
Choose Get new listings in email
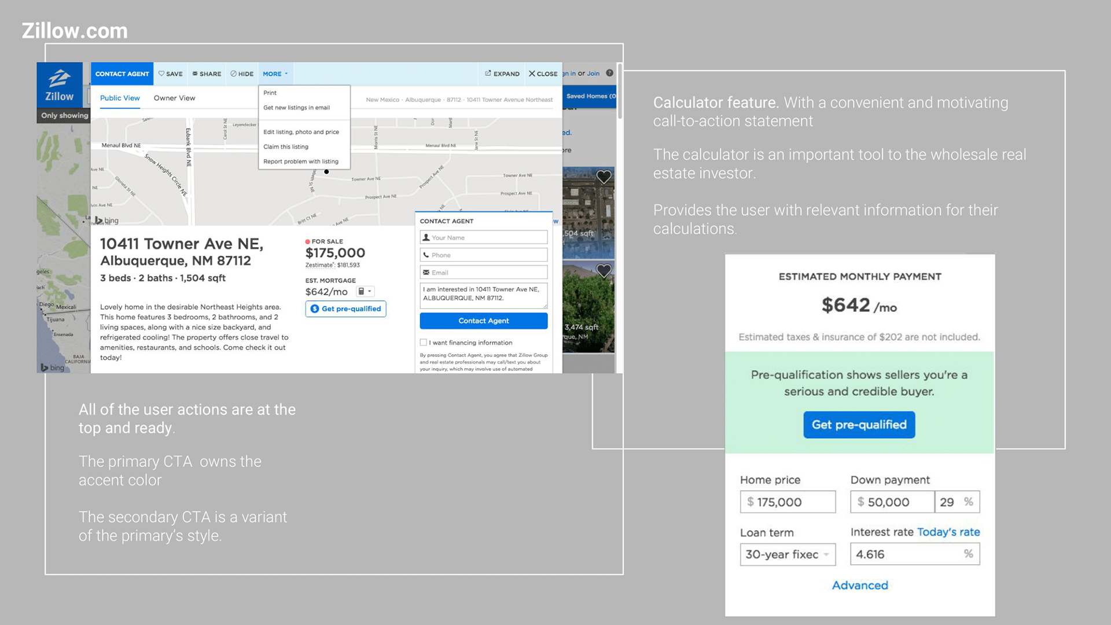296,108
